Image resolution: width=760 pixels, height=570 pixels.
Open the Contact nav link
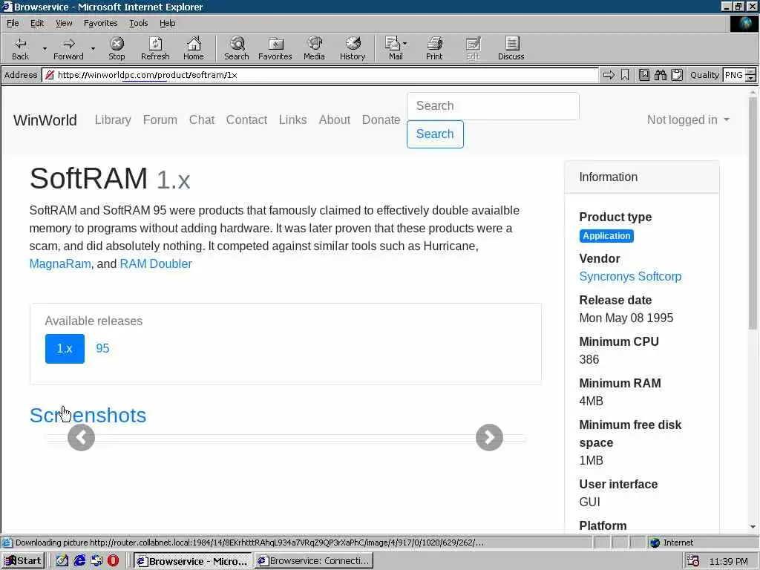tap(246, 119)
